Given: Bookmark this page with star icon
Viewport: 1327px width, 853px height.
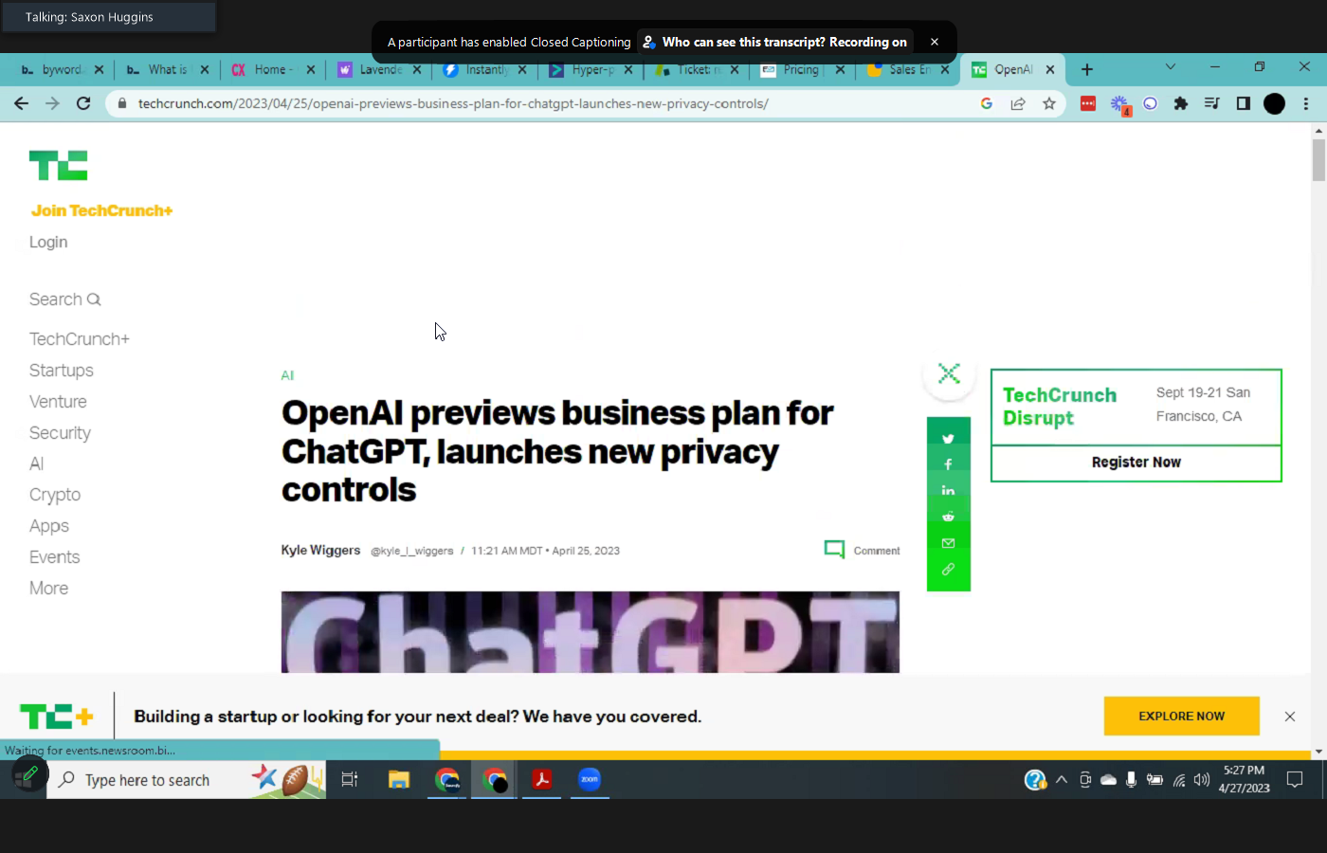Looking at the screenshot, I should [x=1049, y=103].
